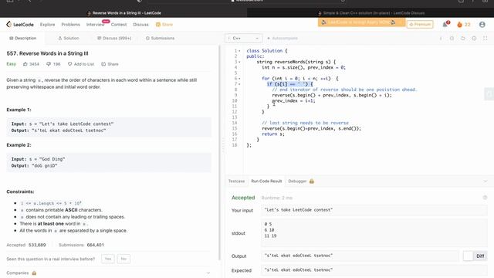Click the Your input field value

point(374,210)
